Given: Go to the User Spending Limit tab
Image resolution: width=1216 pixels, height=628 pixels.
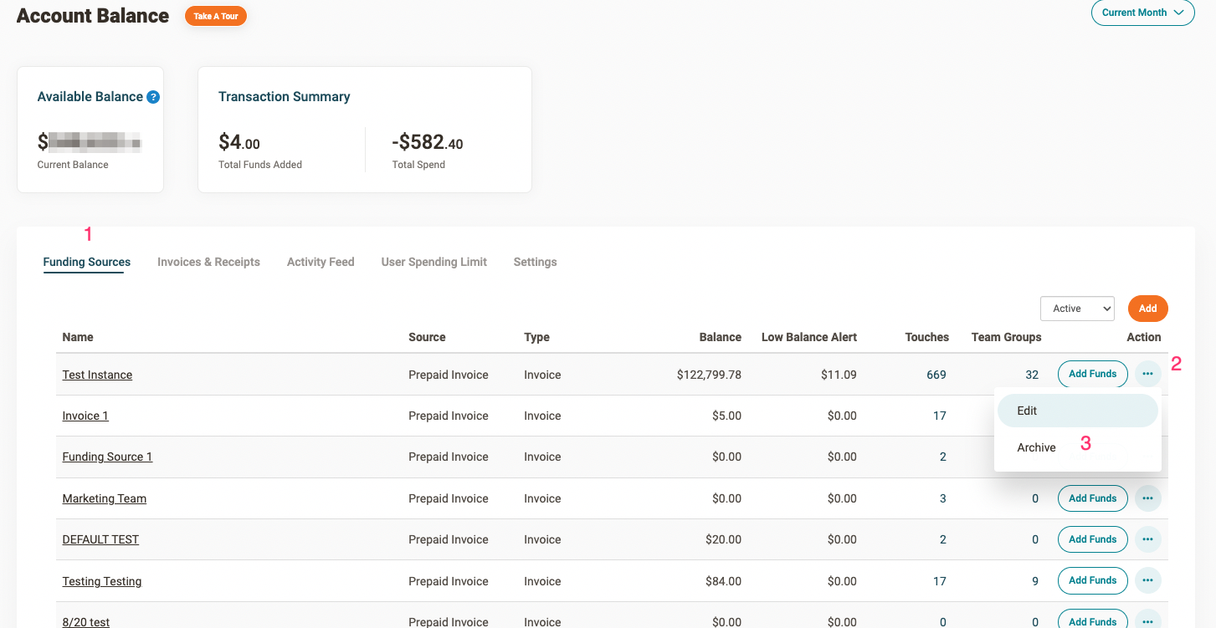Looking at the screenshot, I should pyautogui.click(x=434, y=262).
